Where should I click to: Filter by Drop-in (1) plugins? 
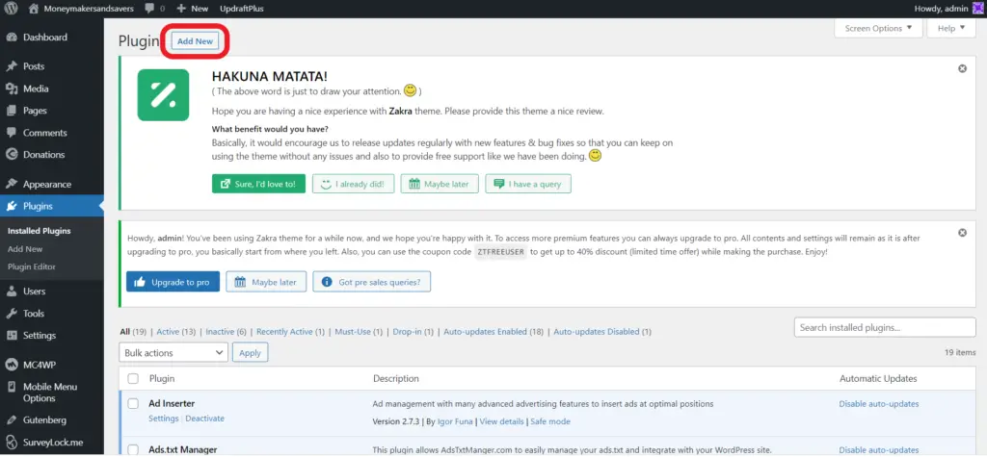(413, 331)
